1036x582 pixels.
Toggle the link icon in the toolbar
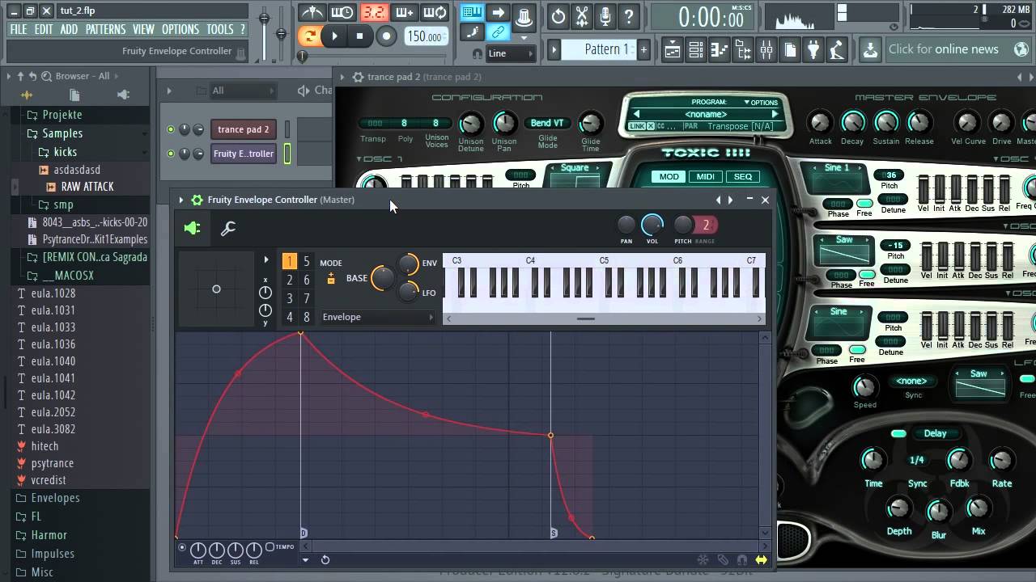(499, 33)
